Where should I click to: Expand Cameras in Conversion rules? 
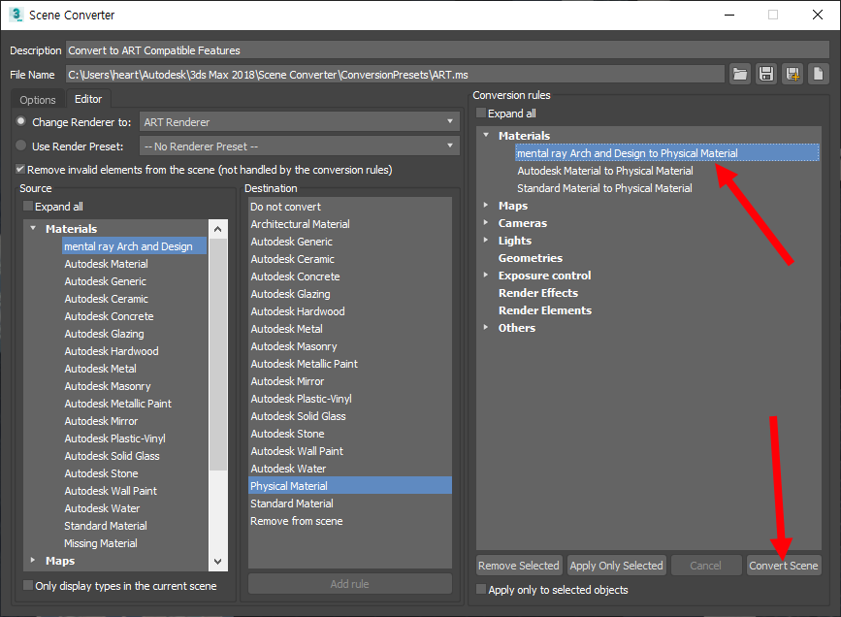pyautogui.click(x=486, y=223)
